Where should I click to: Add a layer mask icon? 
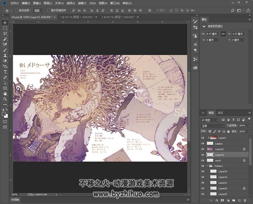[x=222, y=201]
